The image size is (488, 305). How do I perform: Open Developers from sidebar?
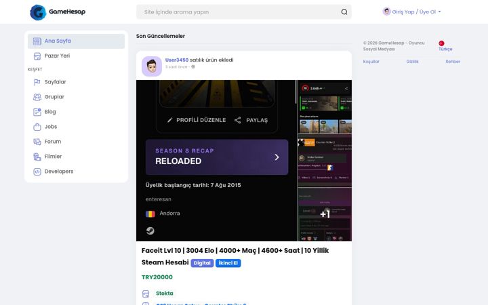[76, 171]
